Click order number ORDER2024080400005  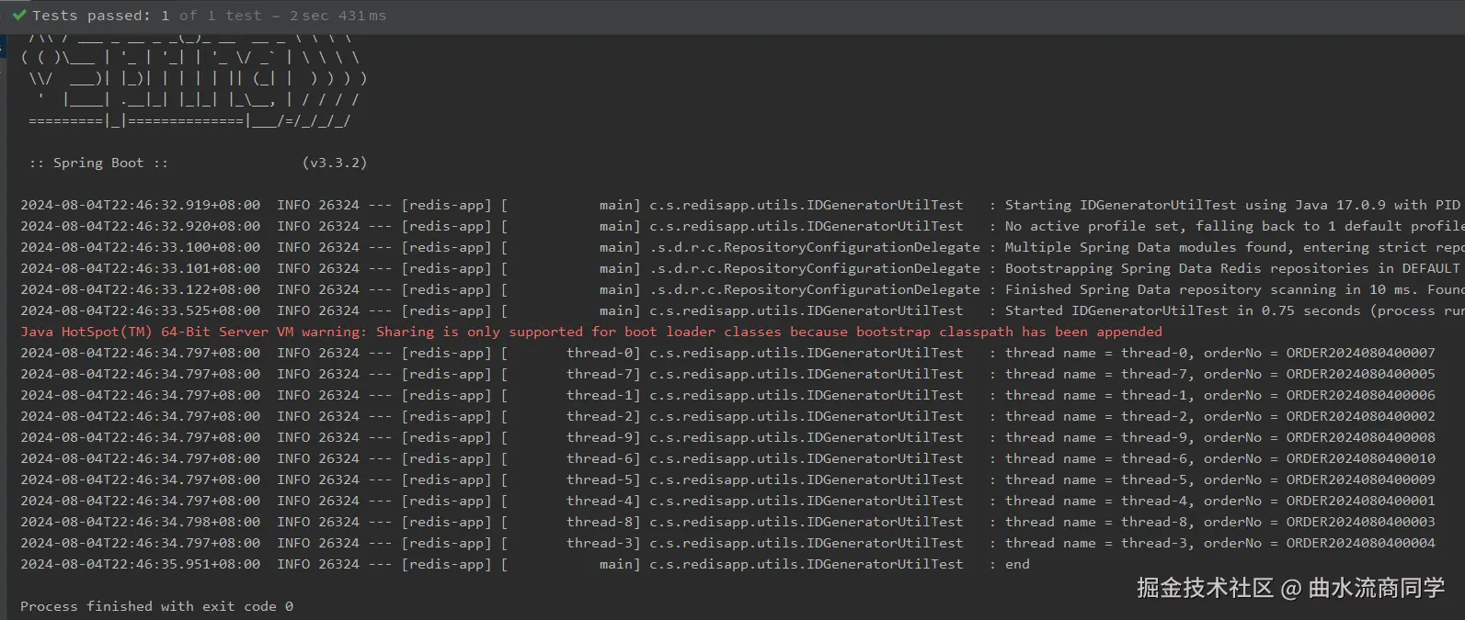[1360, 374]
